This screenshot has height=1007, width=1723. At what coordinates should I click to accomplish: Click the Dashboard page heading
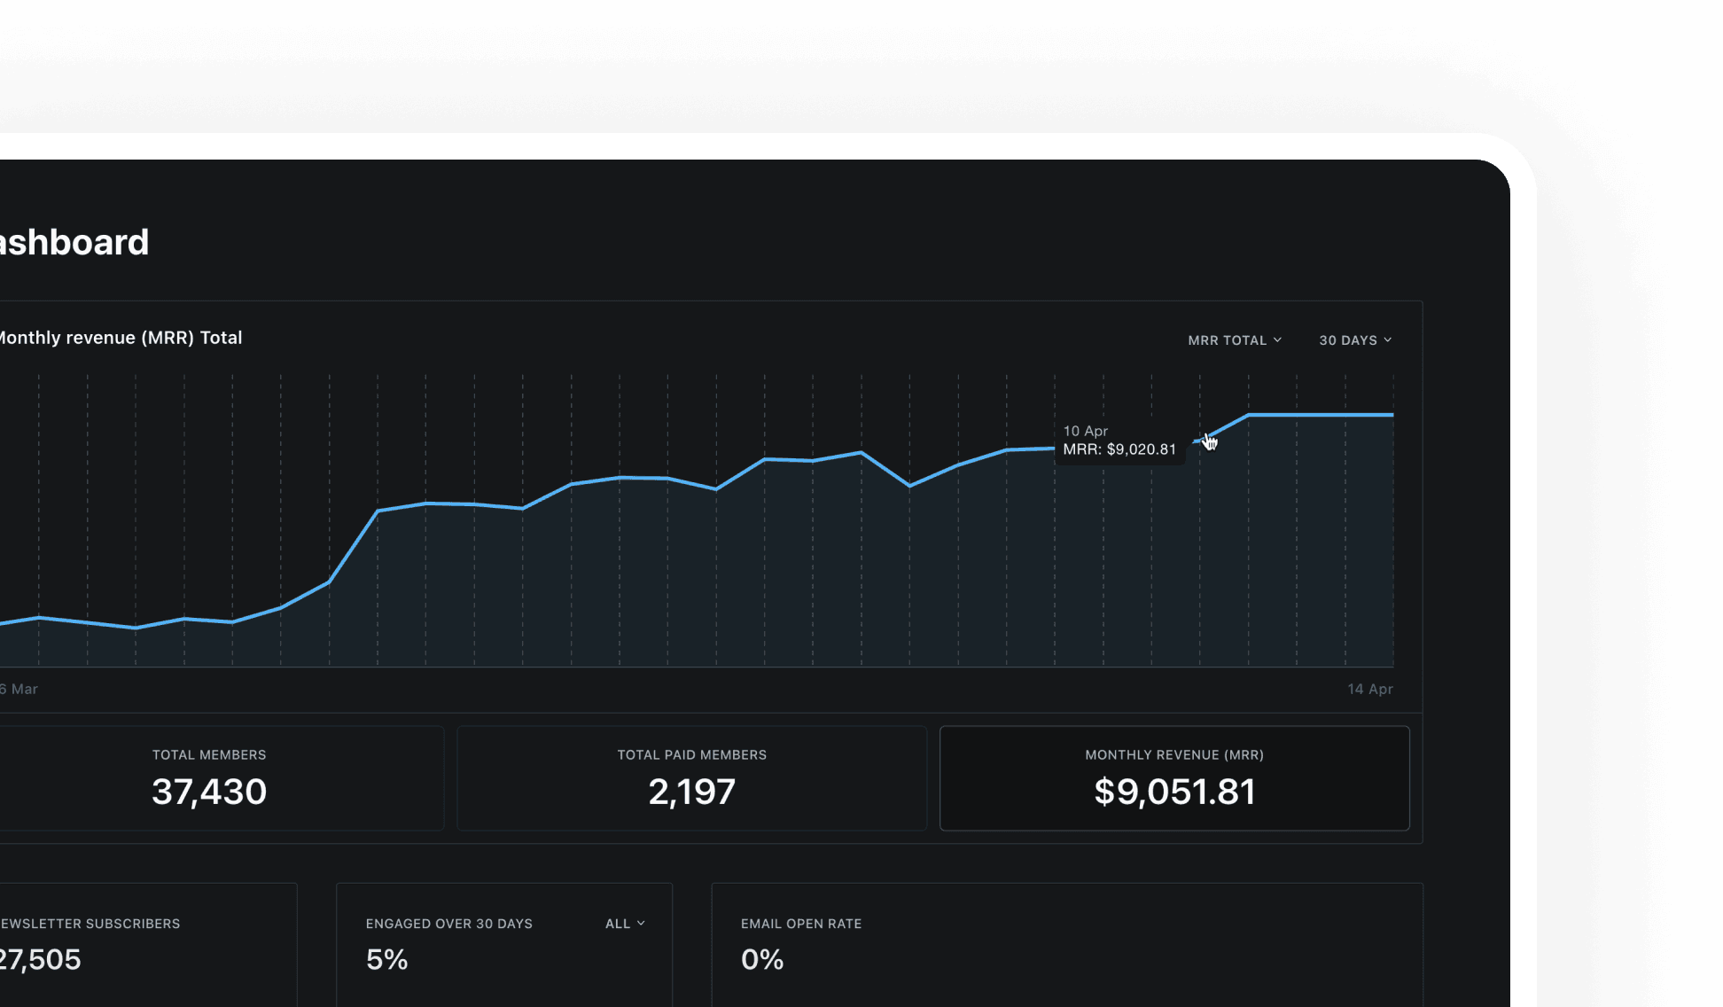pos(74,242)
